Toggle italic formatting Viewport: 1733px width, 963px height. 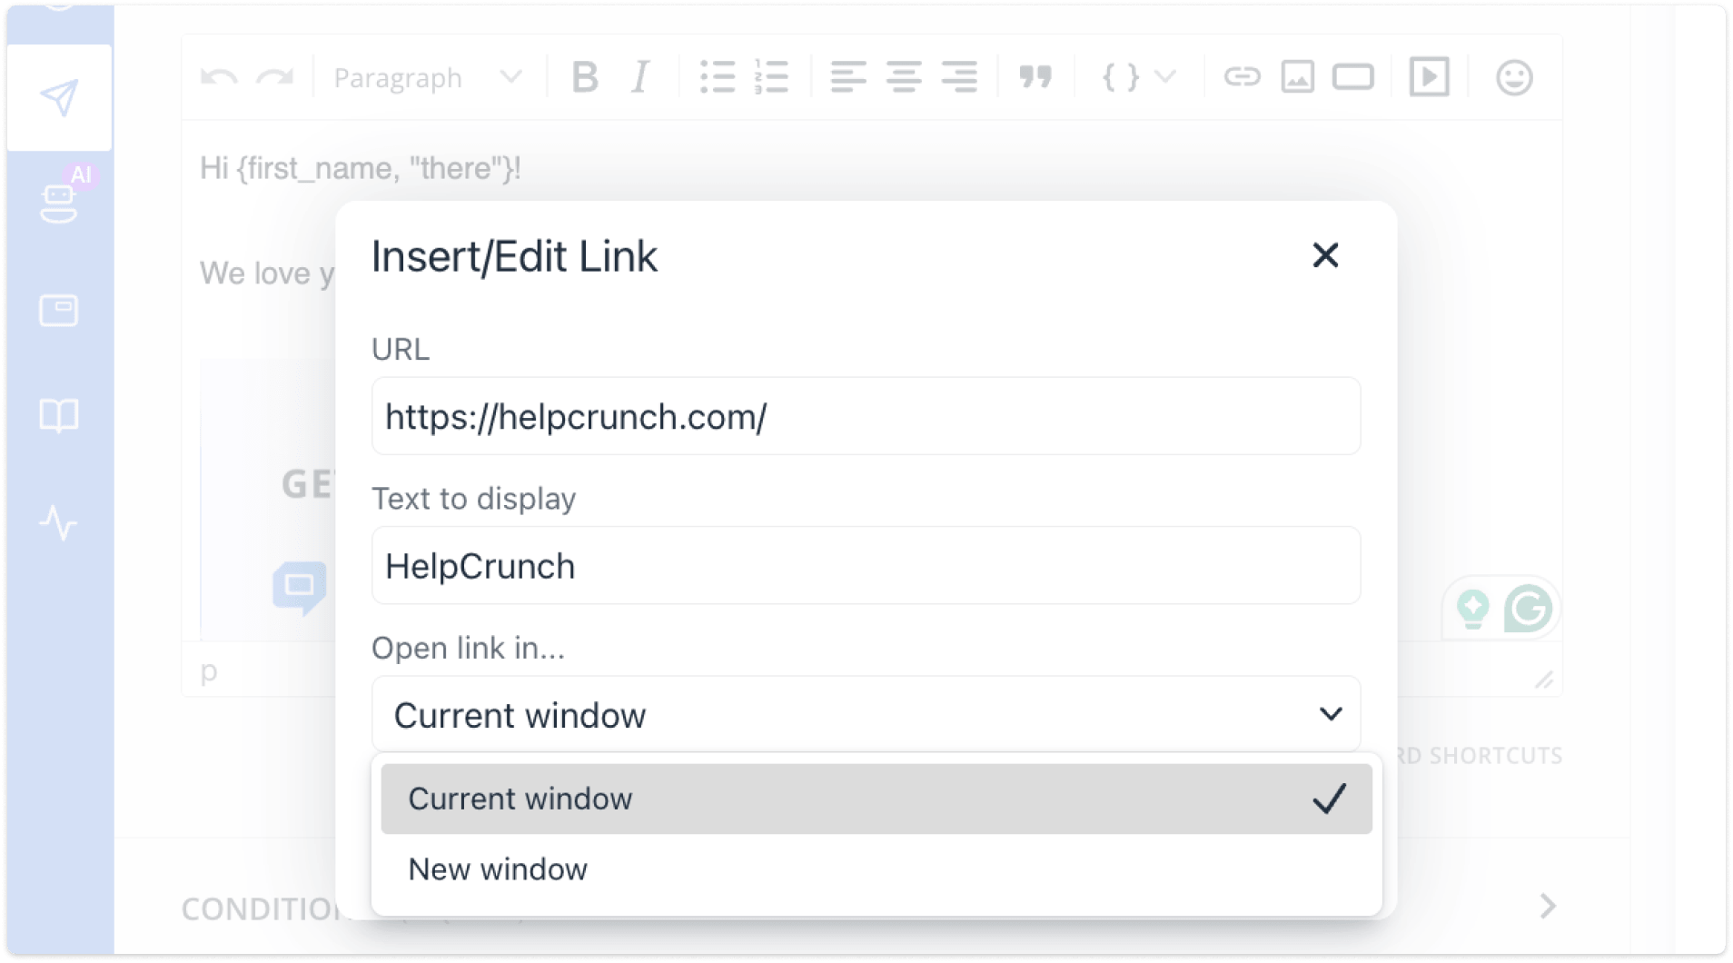tap(640, 76)
